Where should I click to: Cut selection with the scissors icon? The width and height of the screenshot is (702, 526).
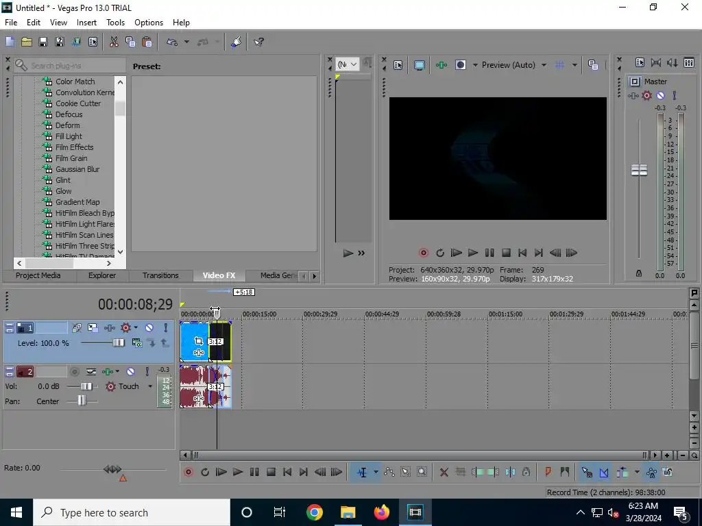click(x=114, y=42)
